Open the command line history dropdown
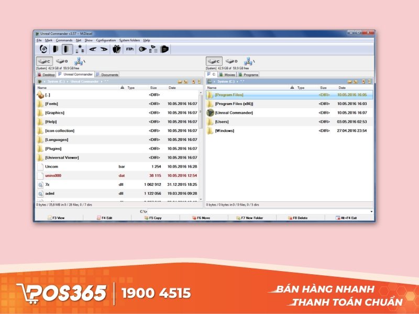 (371, 211)
